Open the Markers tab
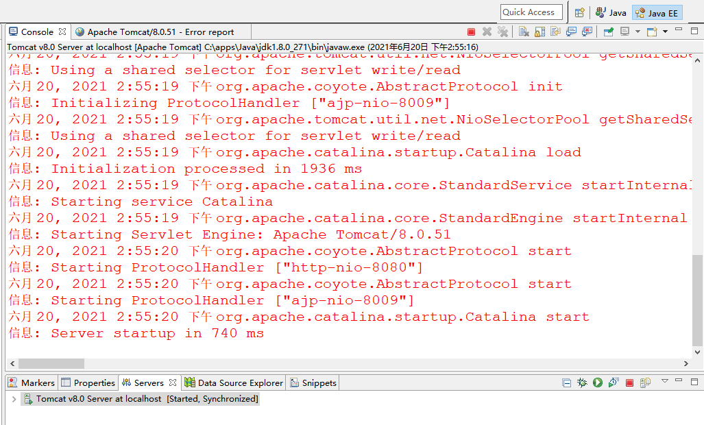This screenshot has height=425, width=704. 32,382
